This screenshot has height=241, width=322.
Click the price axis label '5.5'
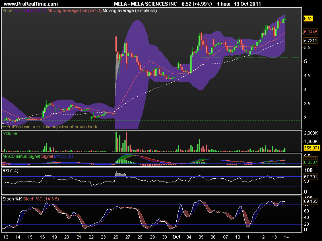[307, 47]
